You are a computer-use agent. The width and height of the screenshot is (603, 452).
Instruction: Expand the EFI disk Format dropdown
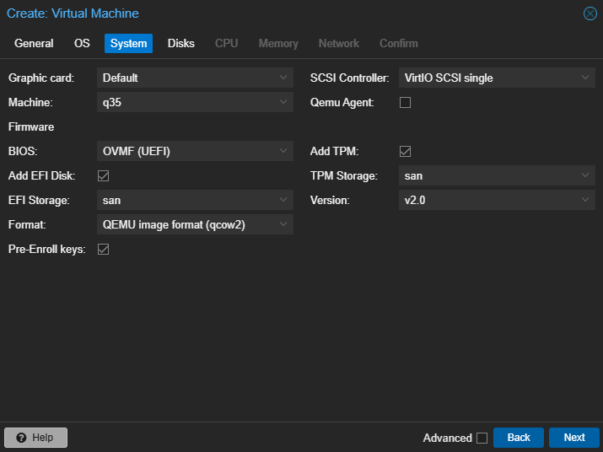click(195, 224)
